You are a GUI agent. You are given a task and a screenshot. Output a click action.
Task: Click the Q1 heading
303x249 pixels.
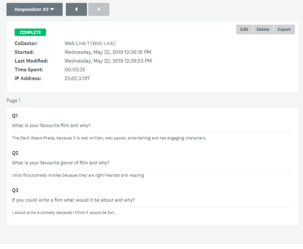pos(15,115)
